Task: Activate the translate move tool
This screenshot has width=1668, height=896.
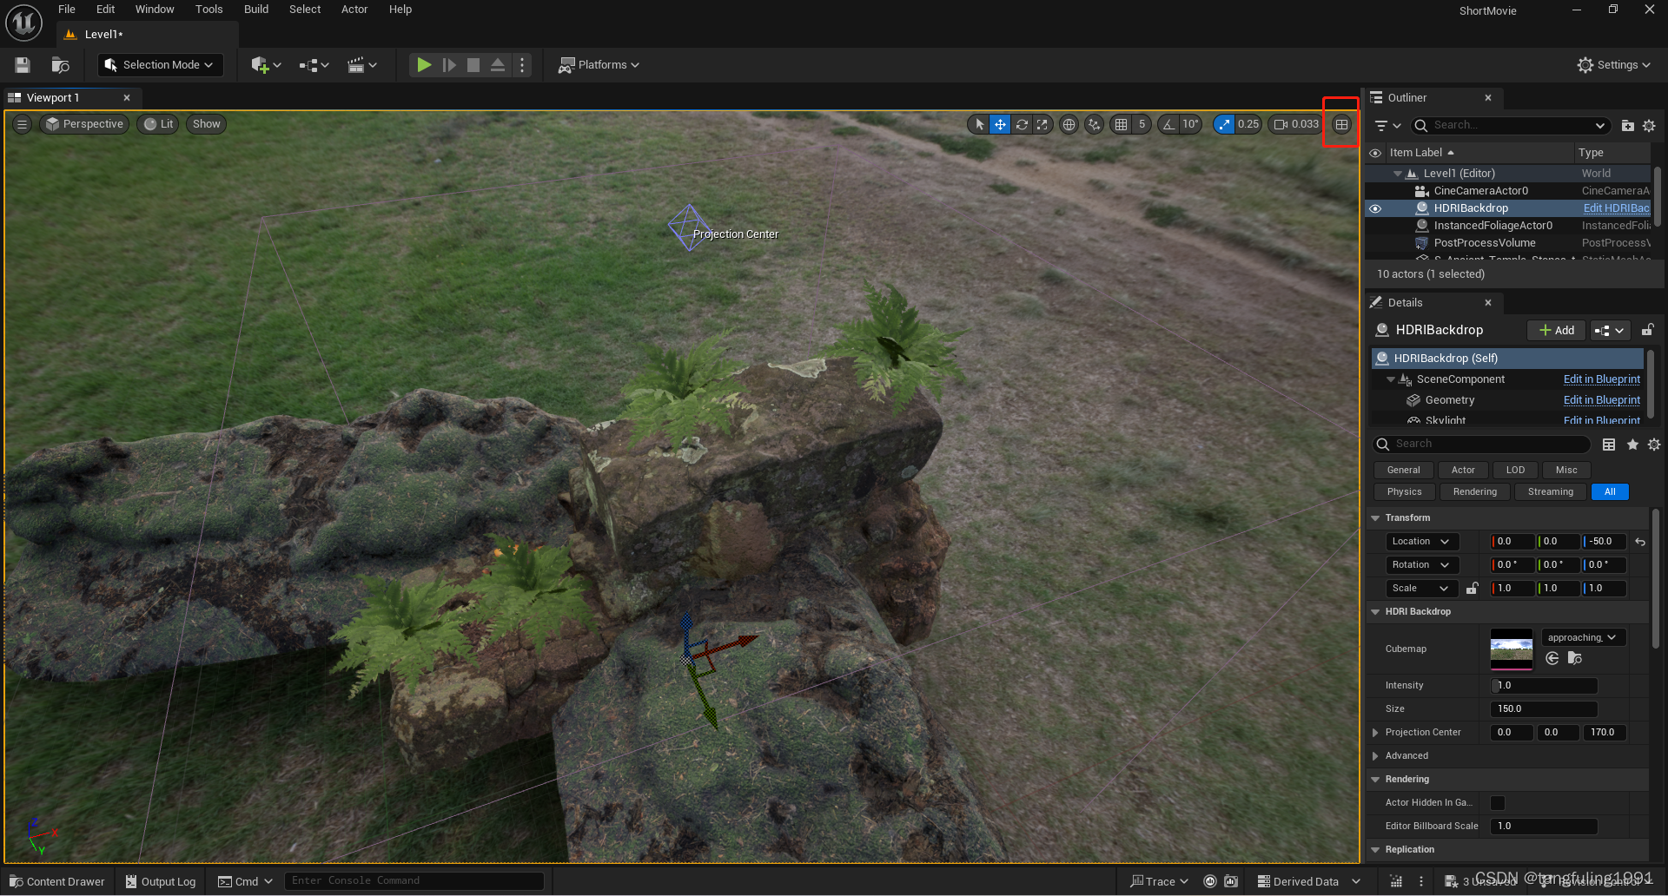Action: 1000,124
